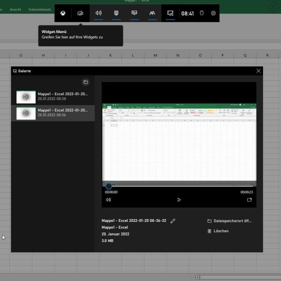Toggle the Performance widget
The height and width of the screenshot is (281, 281).
tap(134, 13)
